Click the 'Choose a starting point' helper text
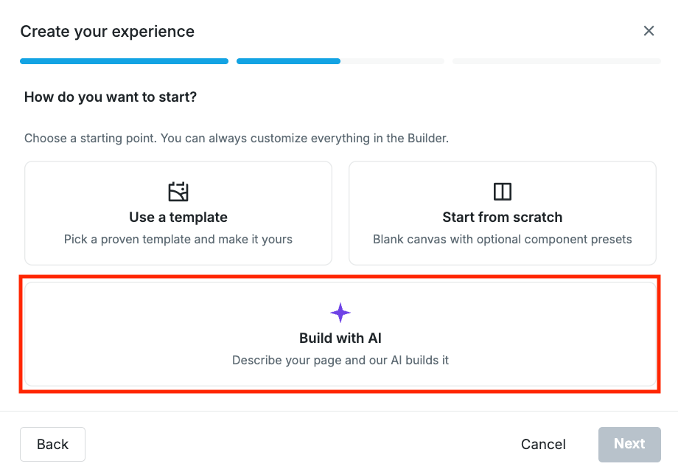Viewport: 678px width, 472px height. (x=237, y=139)
